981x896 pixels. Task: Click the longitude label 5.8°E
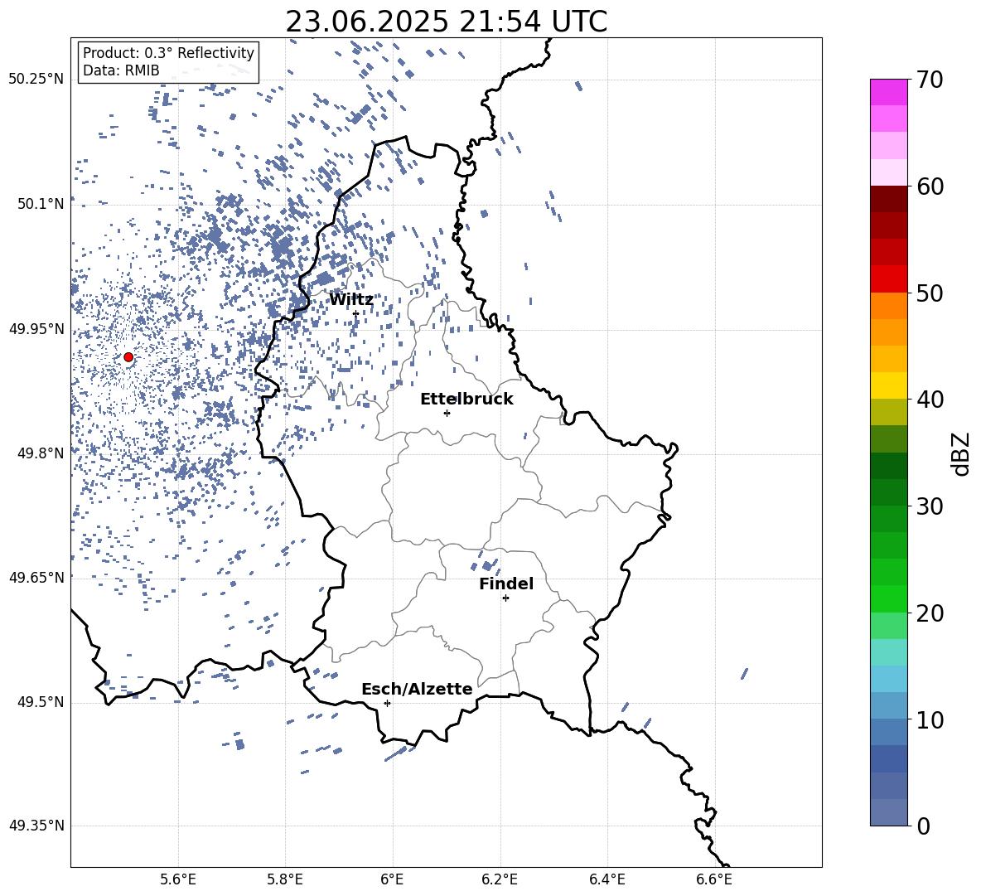[x=285, y=879]
